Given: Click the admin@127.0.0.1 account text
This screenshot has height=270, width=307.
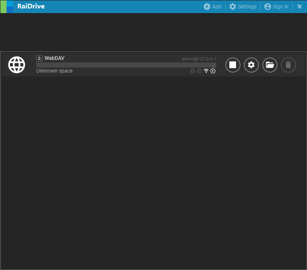Looking at the screenshot, I should (x=199, y=59).
